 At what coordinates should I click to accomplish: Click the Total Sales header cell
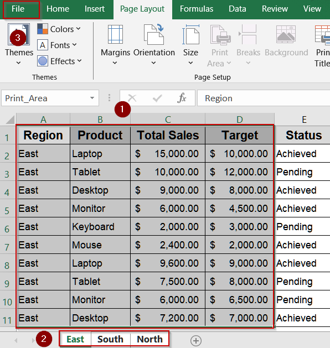coord(168,136)
